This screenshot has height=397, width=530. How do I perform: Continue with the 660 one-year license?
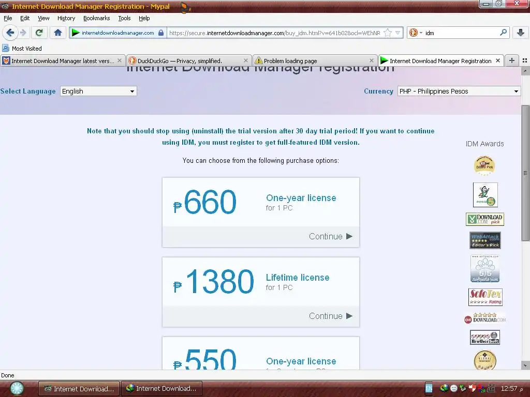330,236
